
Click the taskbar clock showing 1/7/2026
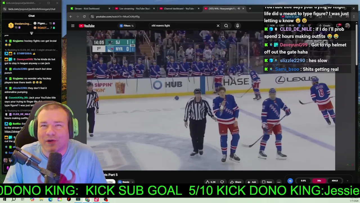(354, 201)
